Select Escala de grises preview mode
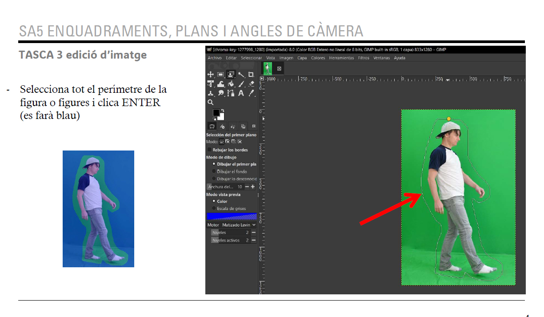 pyautogui.click(x=214, y=209)
